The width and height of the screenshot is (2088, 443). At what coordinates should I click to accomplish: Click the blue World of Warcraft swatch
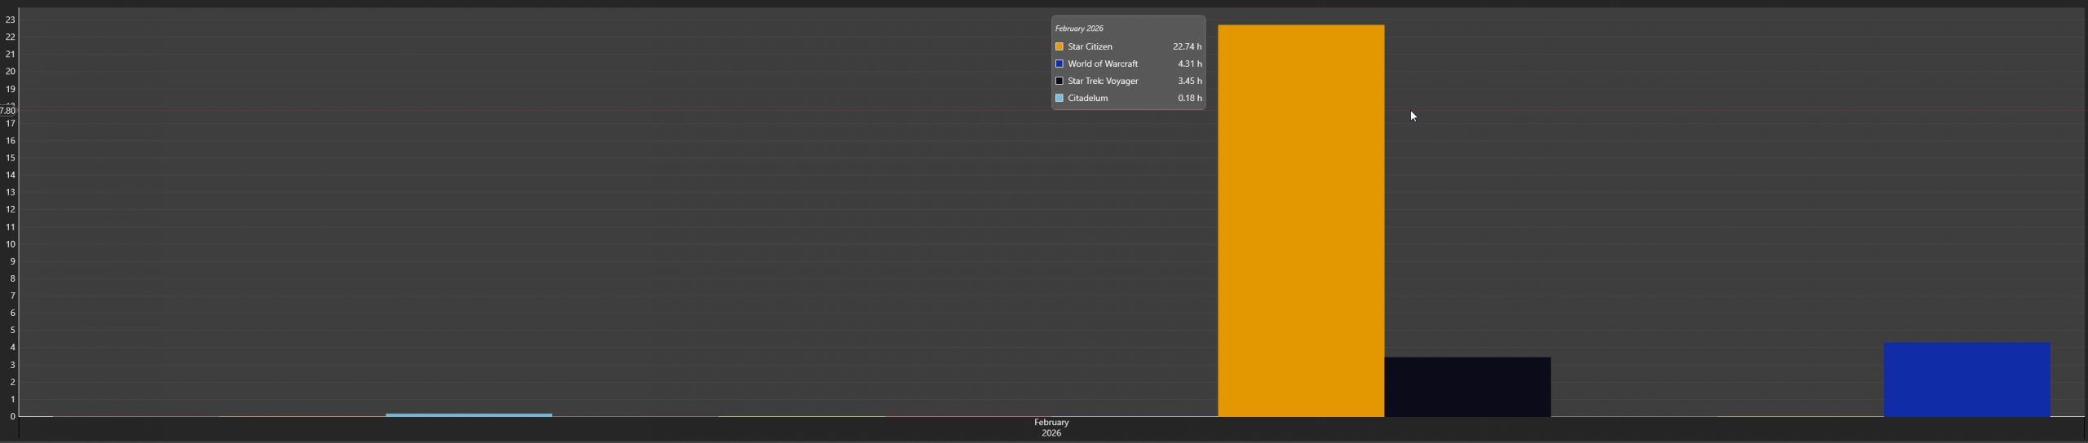click(x=1059, y=64)
